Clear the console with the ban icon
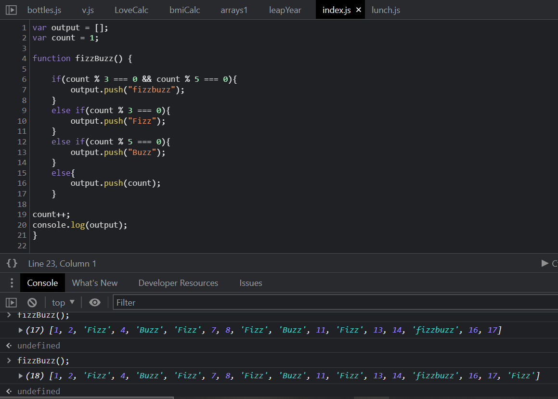 point(32,303)
